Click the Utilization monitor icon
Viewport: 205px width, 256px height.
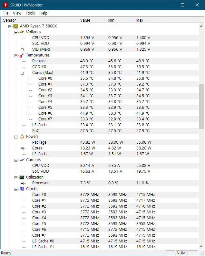22,177
